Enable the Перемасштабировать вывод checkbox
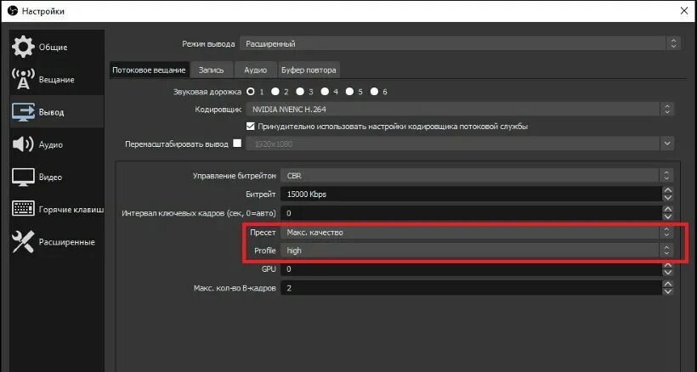This screenshot has height=372, width=697. [x=237, y=144]
